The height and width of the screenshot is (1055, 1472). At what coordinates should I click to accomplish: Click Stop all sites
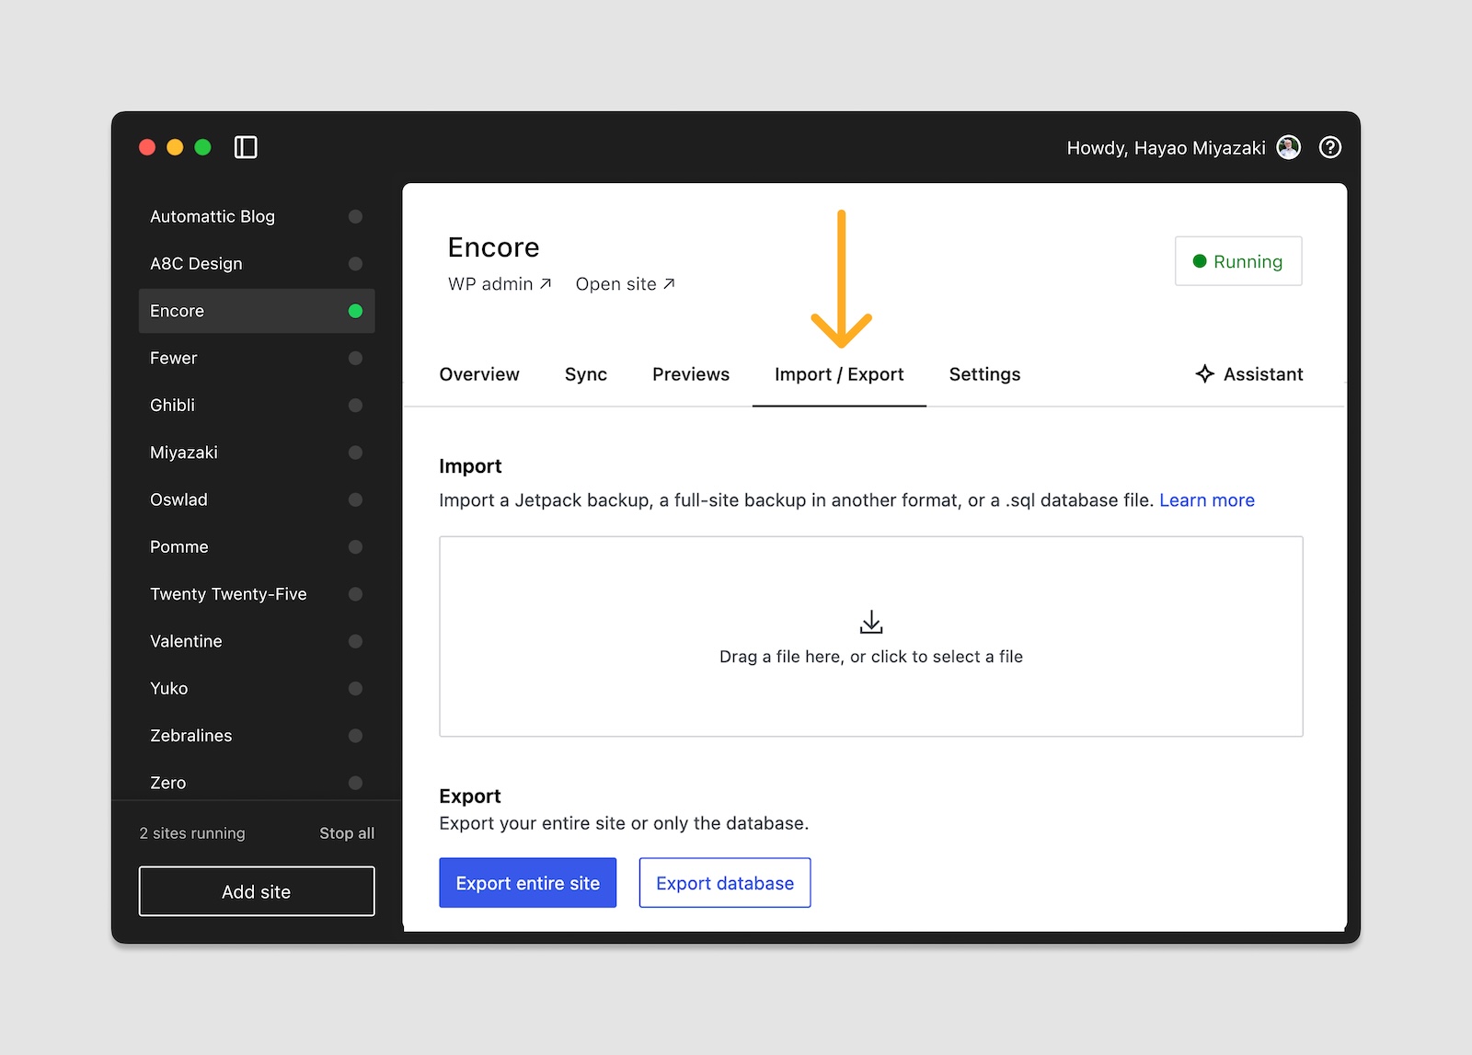(347, 833)
